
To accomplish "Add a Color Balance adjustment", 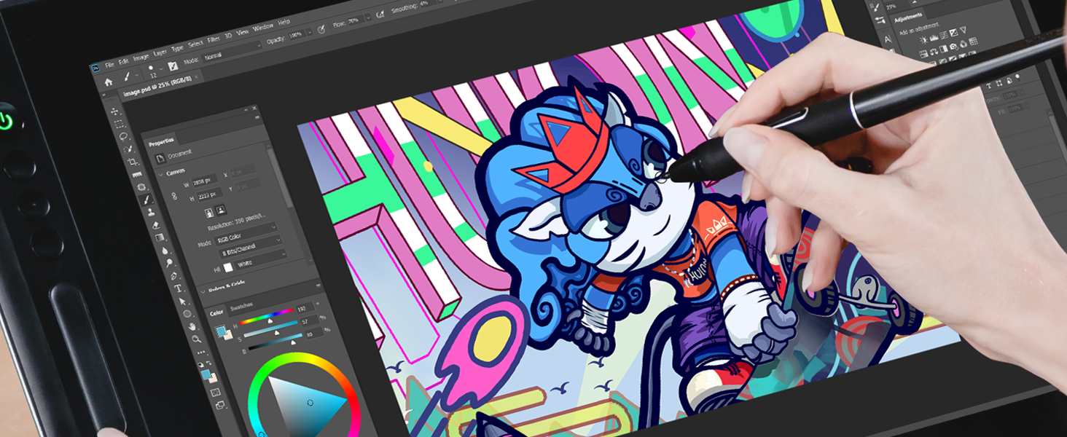I will point(934,51).
